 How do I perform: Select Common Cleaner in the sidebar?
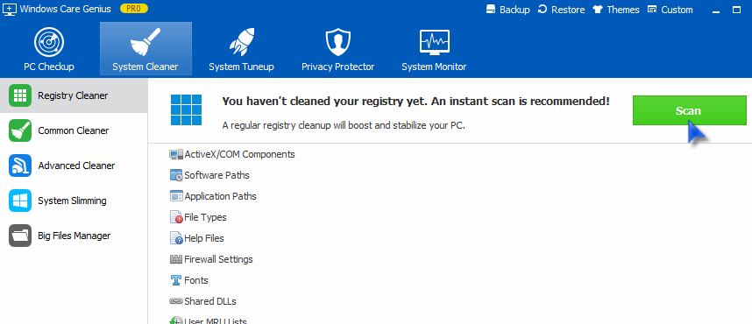pyautogui.click(x=74, y=130)
